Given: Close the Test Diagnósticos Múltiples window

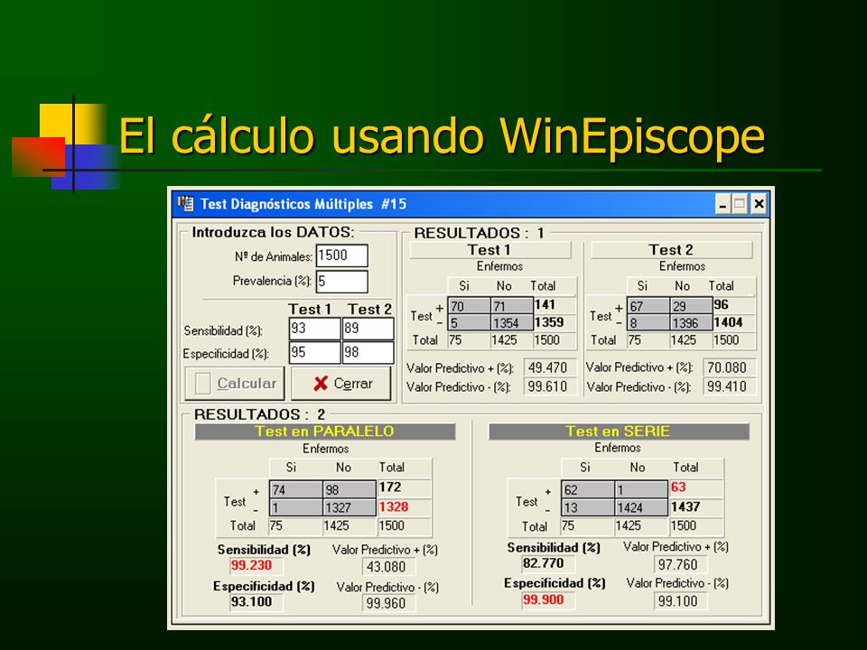Looking at the screenshot, I should click(x=760, y=205).
